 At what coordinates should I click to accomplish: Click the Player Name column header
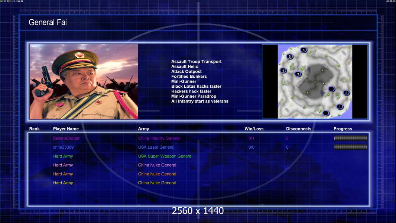tap(66, 129)
